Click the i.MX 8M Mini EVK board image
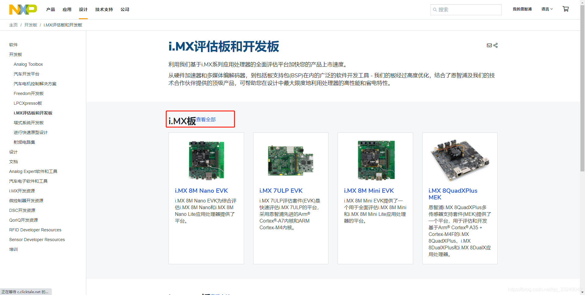Screen dimensions: 585x295 pyautogui.click(x=376, y=160)
